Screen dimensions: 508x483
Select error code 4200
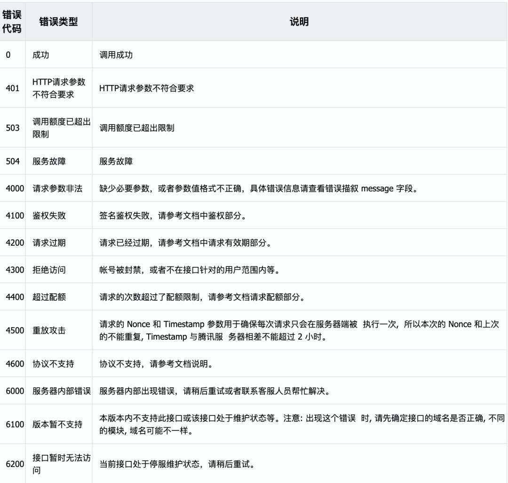coord(15,242)
